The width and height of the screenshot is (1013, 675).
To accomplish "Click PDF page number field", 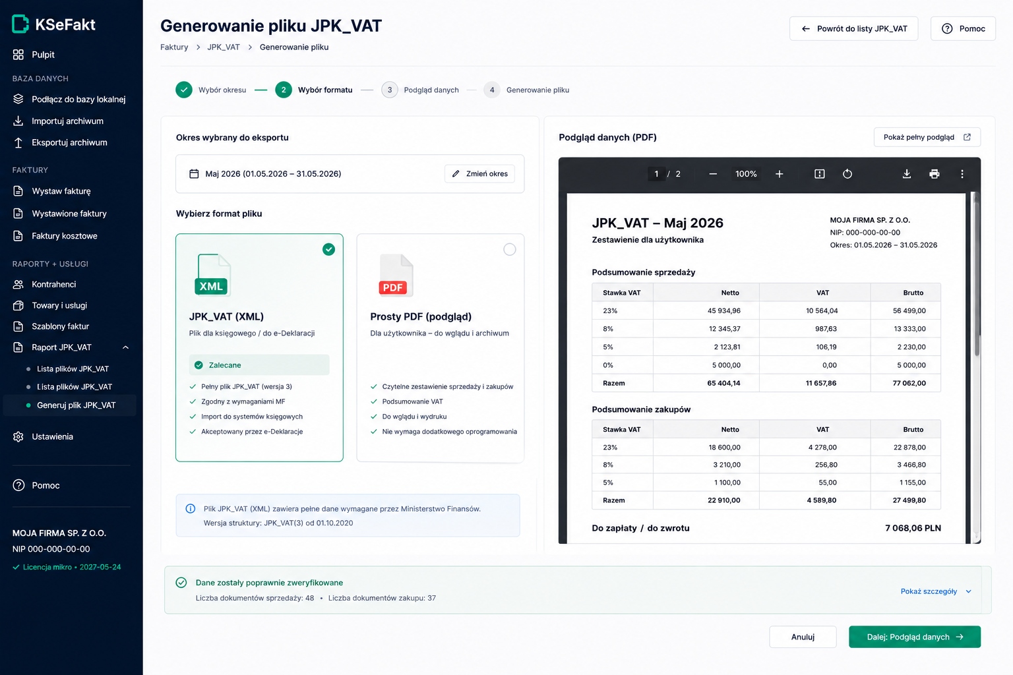I will (656, 174).
